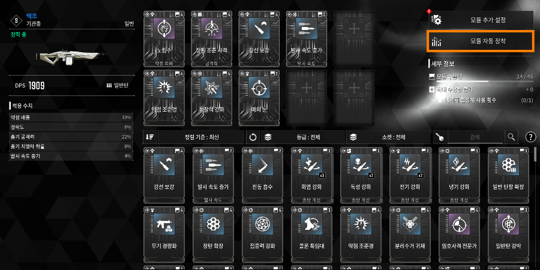Click the key icon beside search field
The height and width of the screenshot is (270, 540).
pos(440,137)
